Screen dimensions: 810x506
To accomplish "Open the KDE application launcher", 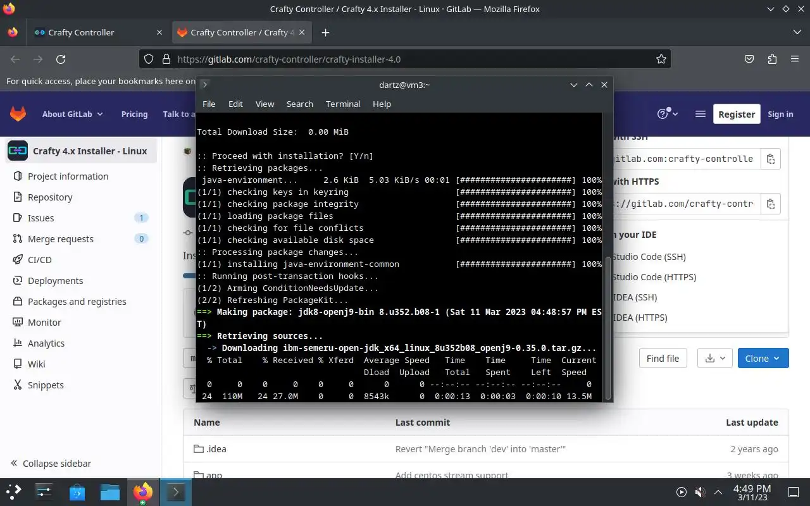I will 14,491.
